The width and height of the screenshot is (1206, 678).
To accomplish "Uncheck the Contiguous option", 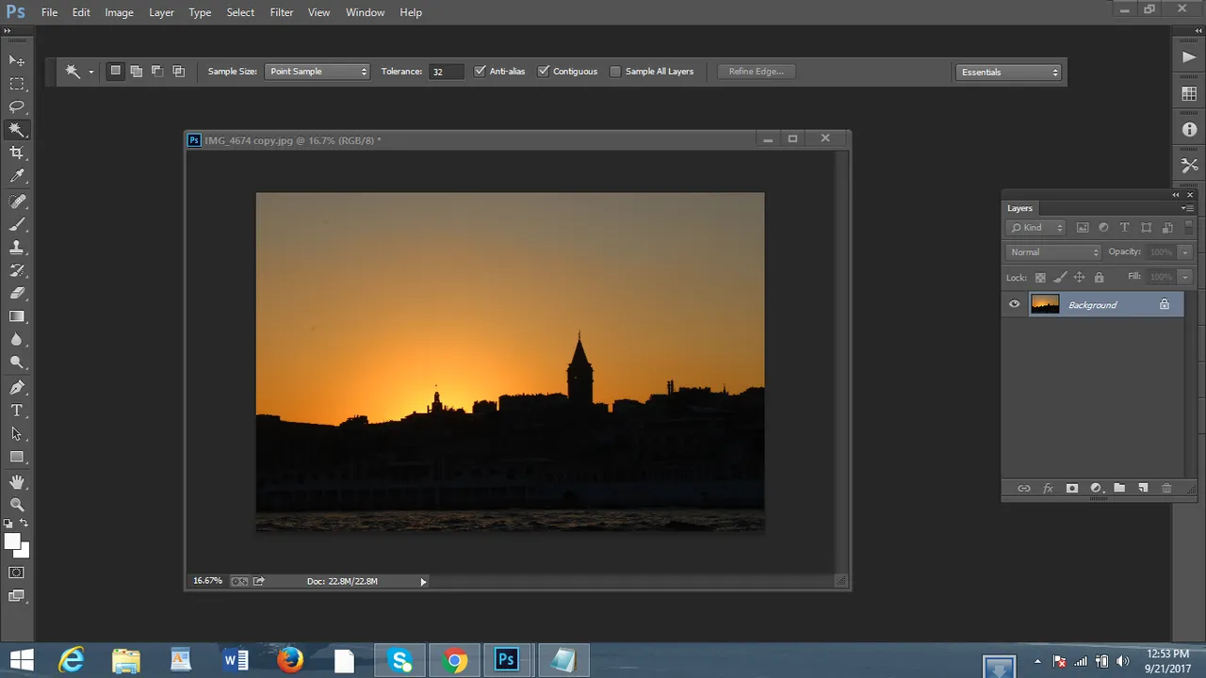I will click(544, 72).
